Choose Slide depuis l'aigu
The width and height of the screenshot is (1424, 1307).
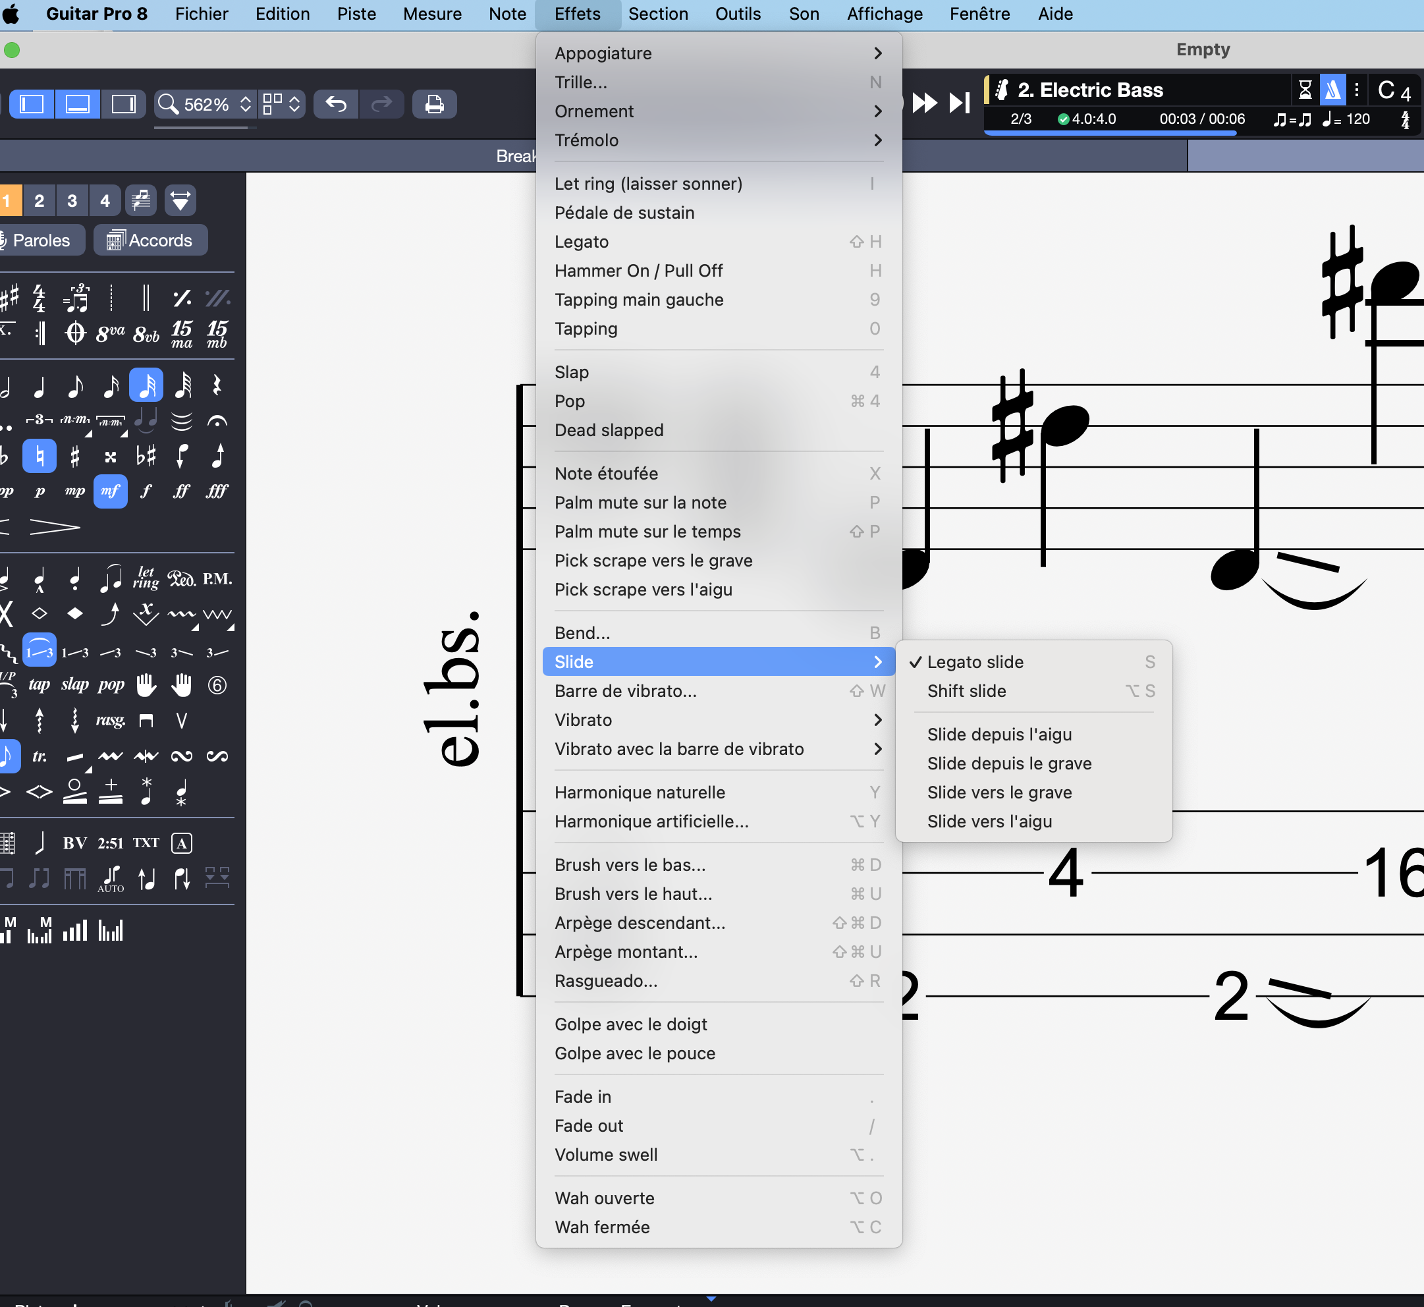tap(1033, 734)
